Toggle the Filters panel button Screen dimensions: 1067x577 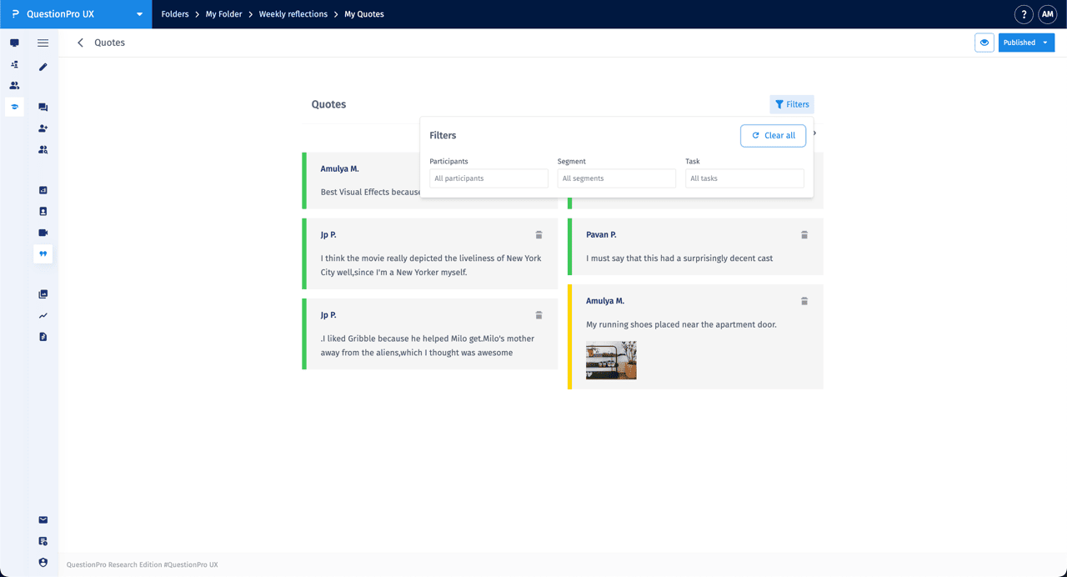coord(791,104)
